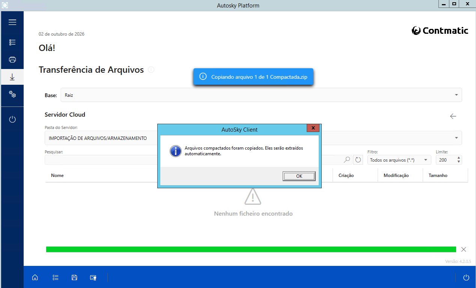
Task: Click the Autosky app icon in title bar
Action: point(5,5)
